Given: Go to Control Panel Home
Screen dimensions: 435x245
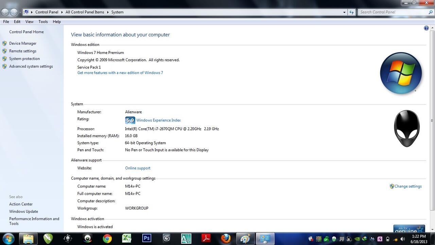Looking at the screenshot, I should pyautogui.click(x=27, y=32).
